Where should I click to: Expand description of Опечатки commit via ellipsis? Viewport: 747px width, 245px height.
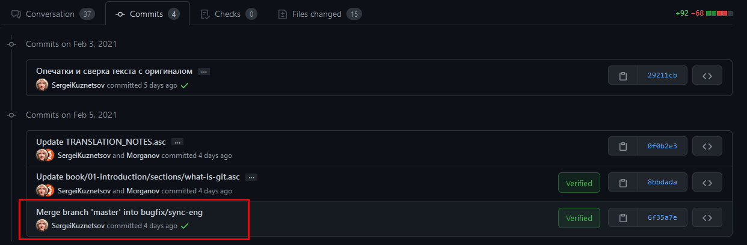coord(204,71)
